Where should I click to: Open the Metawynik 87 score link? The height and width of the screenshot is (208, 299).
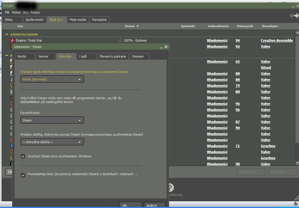click(x=238, y=121)
